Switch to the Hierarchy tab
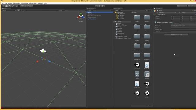The image size is (196, 110). point(91,9)
